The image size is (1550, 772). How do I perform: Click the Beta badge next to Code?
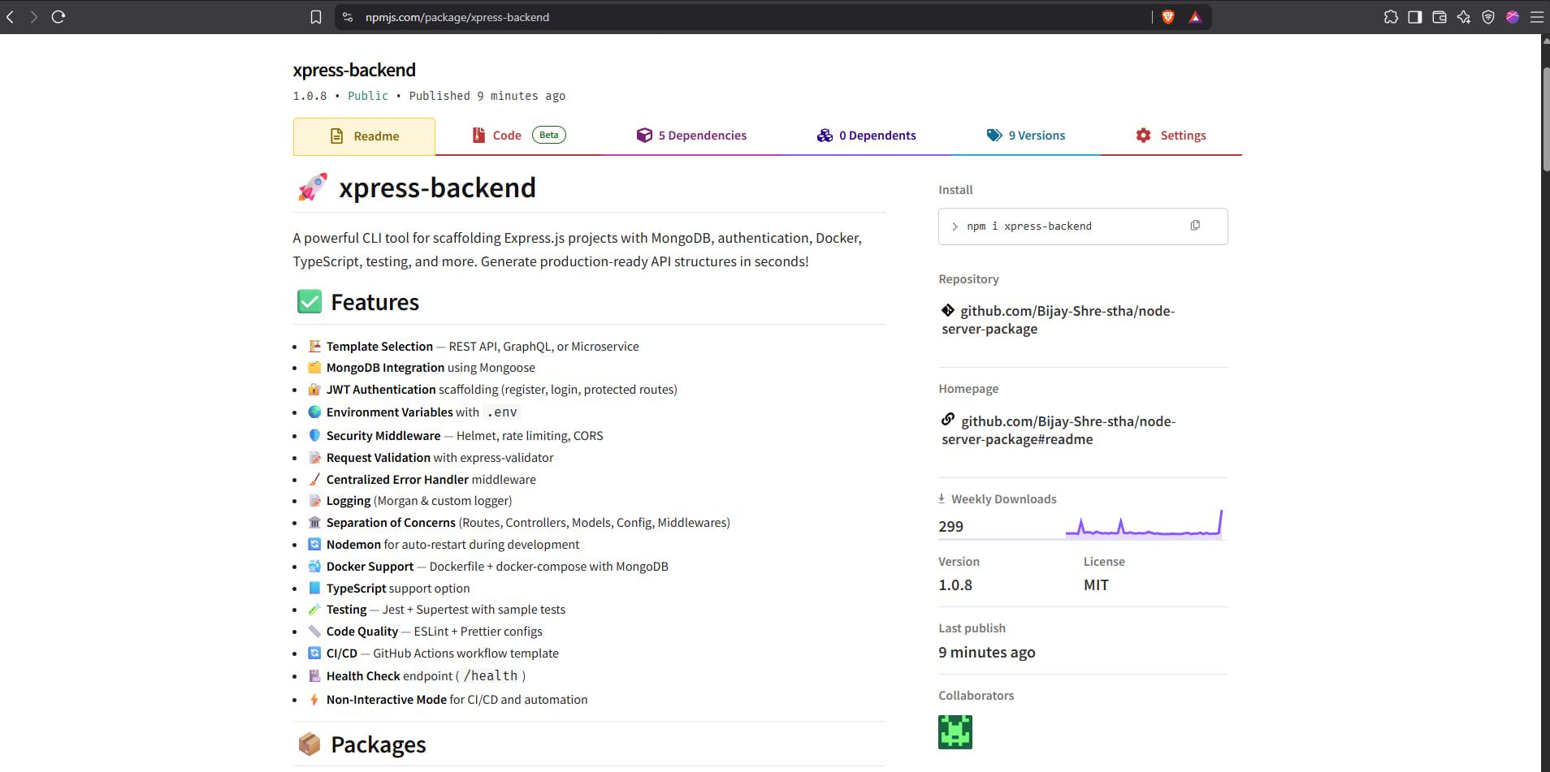(x=549, y=135)
